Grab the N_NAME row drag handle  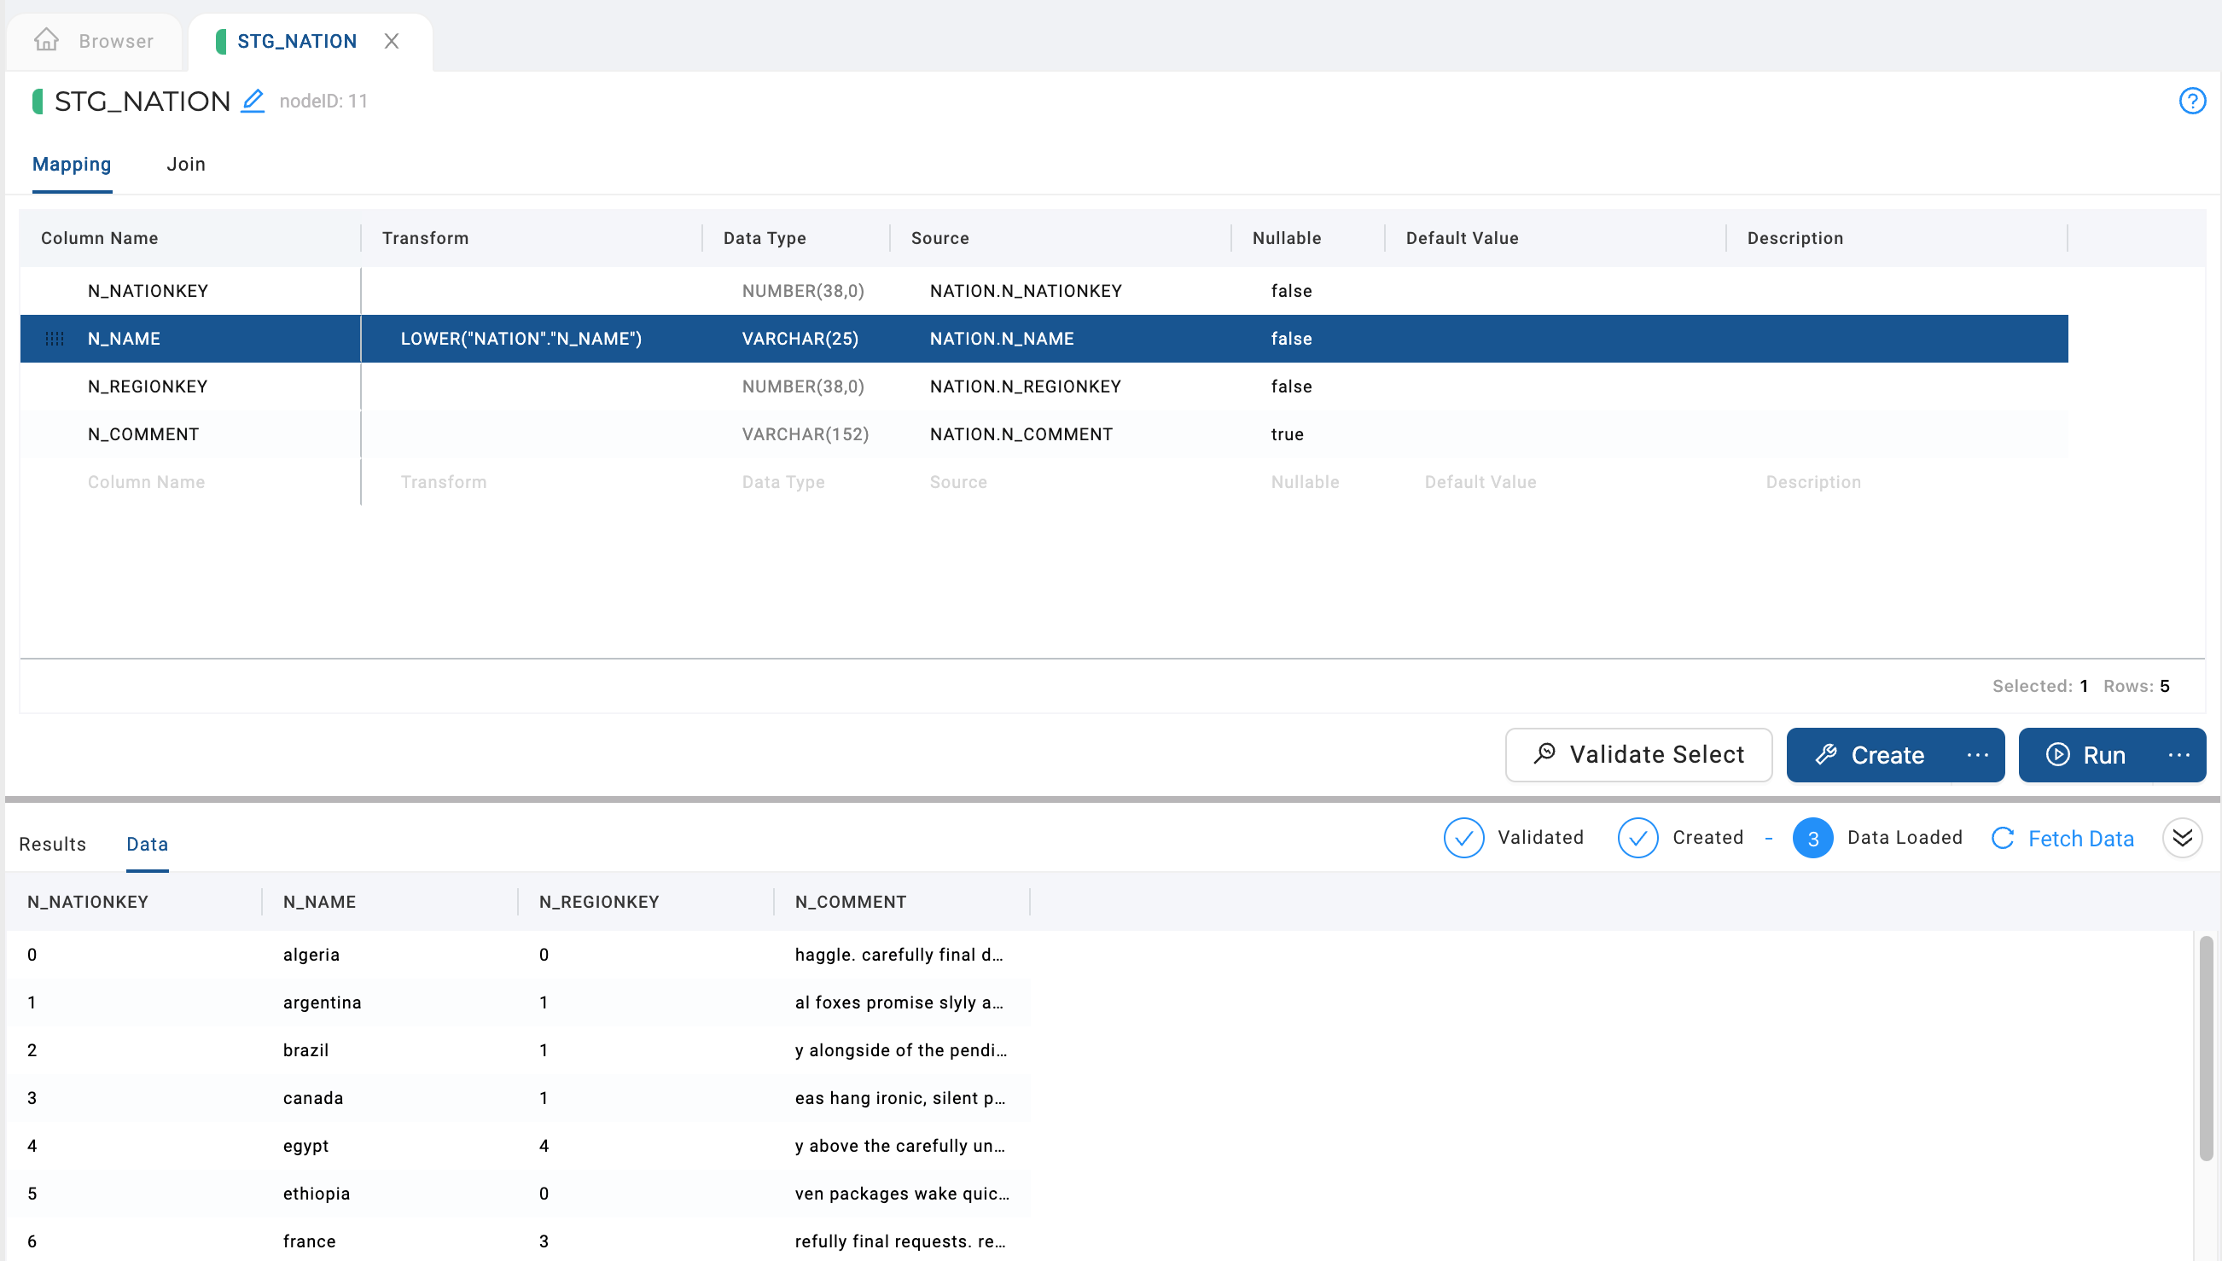coord(55,339)
